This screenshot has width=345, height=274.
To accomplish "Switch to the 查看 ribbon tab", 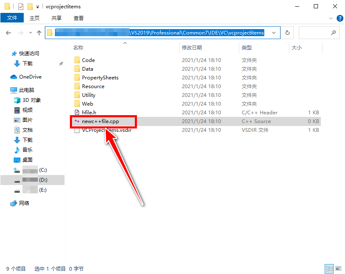I will pyautogui.click(x=78, y=18).
